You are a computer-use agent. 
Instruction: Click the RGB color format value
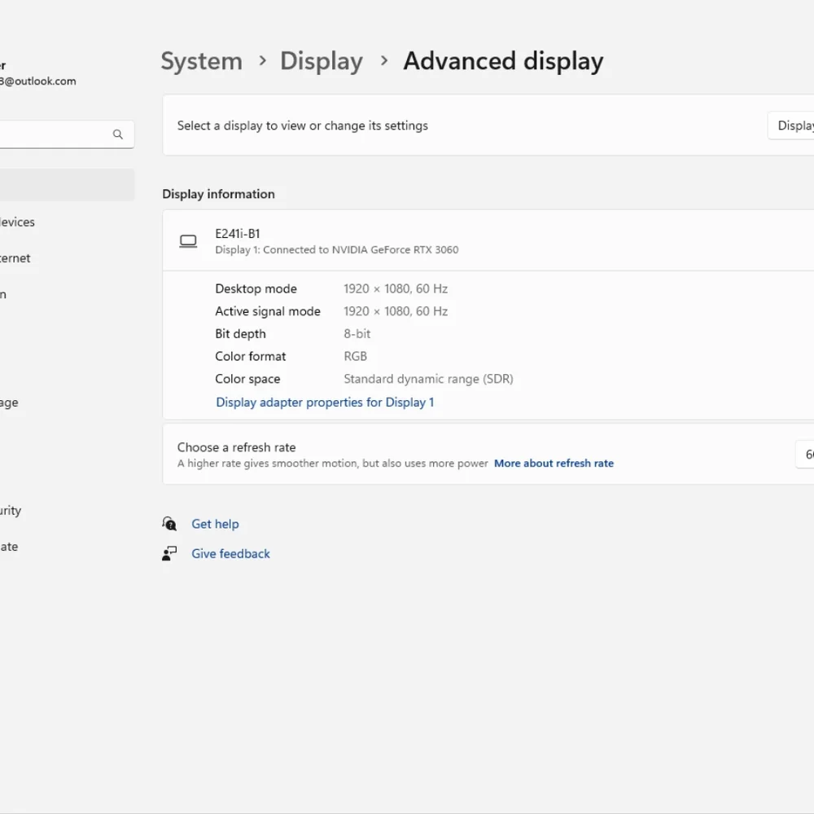pos(356,357)
